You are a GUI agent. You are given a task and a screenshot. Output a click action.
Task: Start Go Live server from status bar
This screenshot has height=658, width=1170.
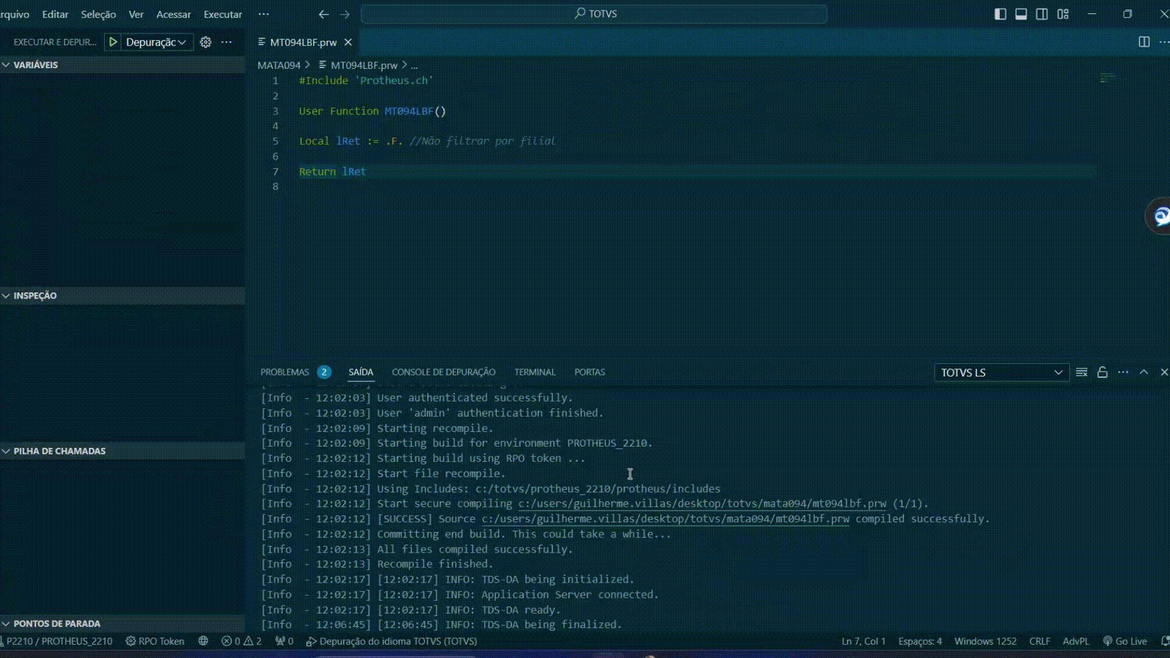coord(1125,641)
